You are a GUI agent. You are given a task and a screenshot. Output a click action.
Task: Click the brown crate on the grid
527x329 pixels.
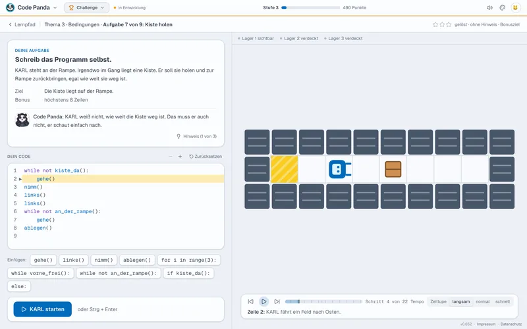(x=393, y=169)
